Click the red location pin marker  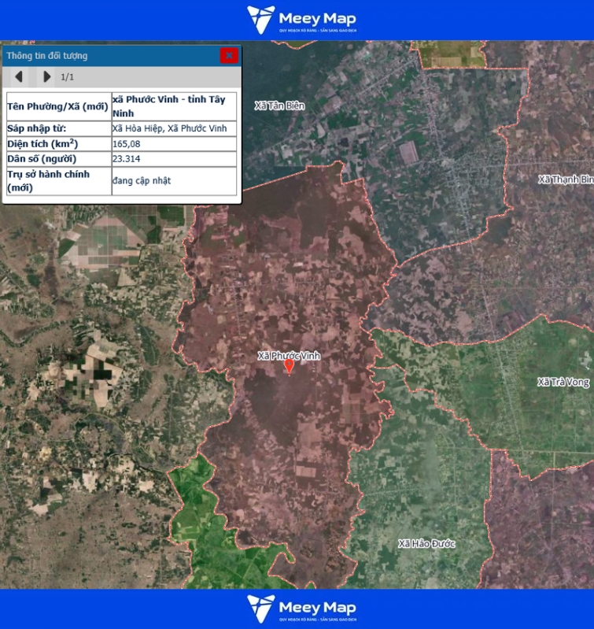[x=289, y=365]
